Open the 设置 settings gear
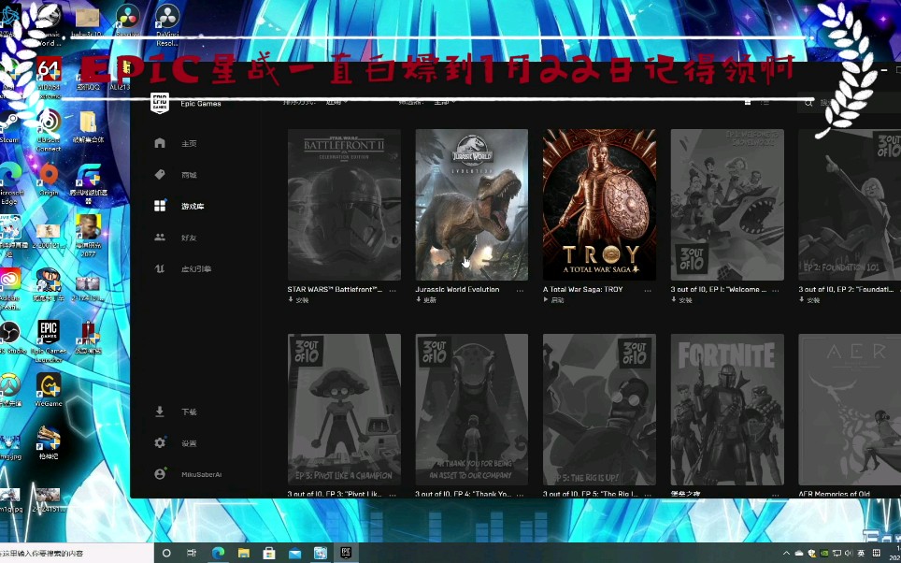The width and height of the screenshot is (901, 563). 161,443
